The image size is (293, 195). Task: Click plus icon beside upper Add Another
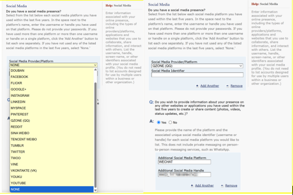(x=197, y=86)
